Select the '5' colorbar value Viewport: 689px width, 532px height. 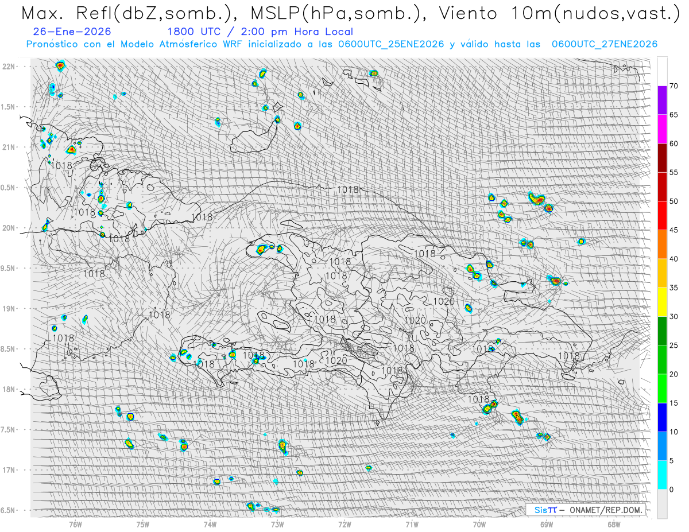tap(671, 461)
